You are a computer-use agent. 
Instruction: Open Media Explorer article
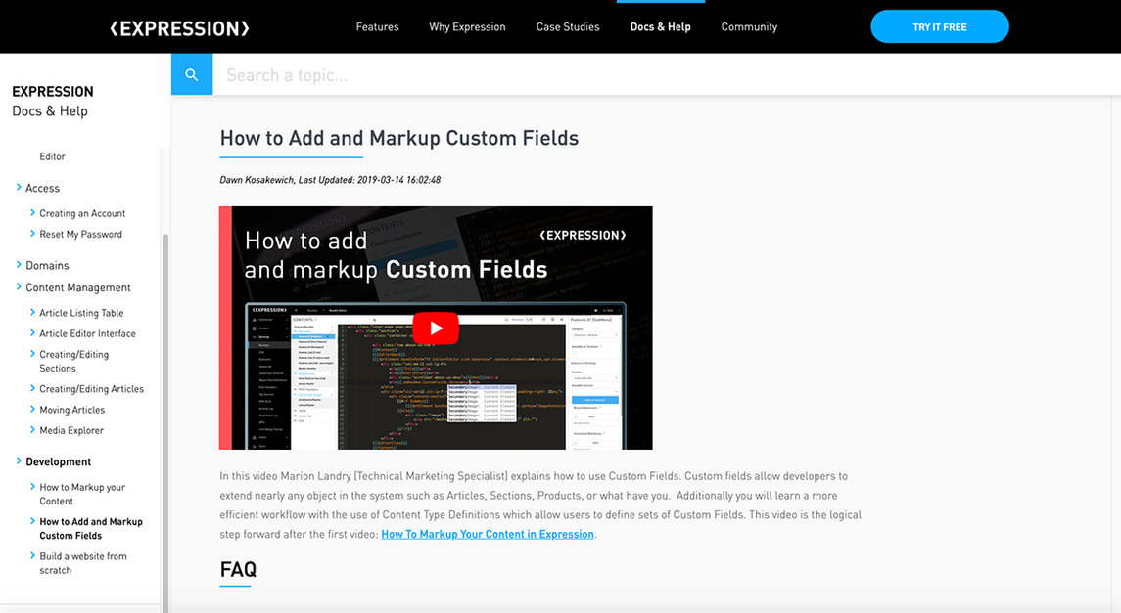(71, 430)
